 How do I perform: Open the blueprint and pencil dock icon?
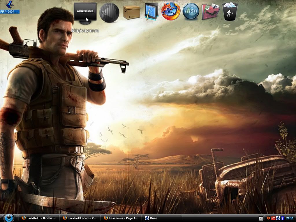151,12
